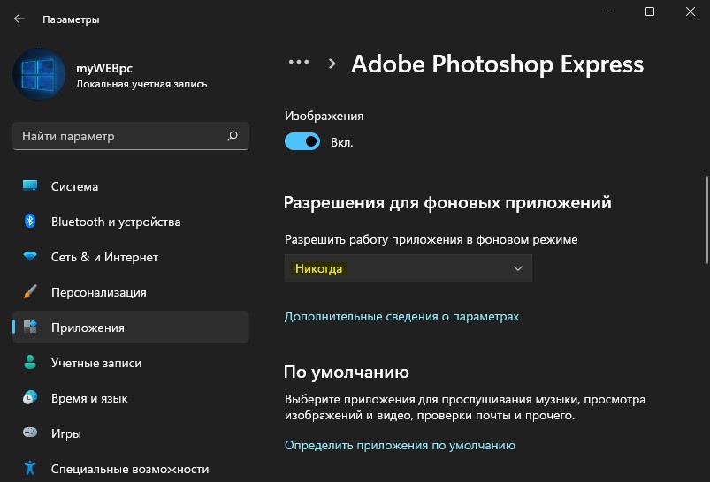Click the Игры gamepad icon

[30, 433]
